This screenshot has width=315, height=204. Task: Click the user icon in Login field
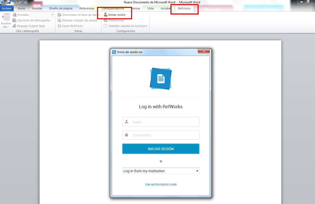point(127,122)
